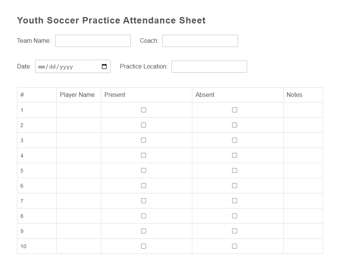Mark player 3 as Absent
The height and width of the screenshot is (269, 340).
[234, 140]
